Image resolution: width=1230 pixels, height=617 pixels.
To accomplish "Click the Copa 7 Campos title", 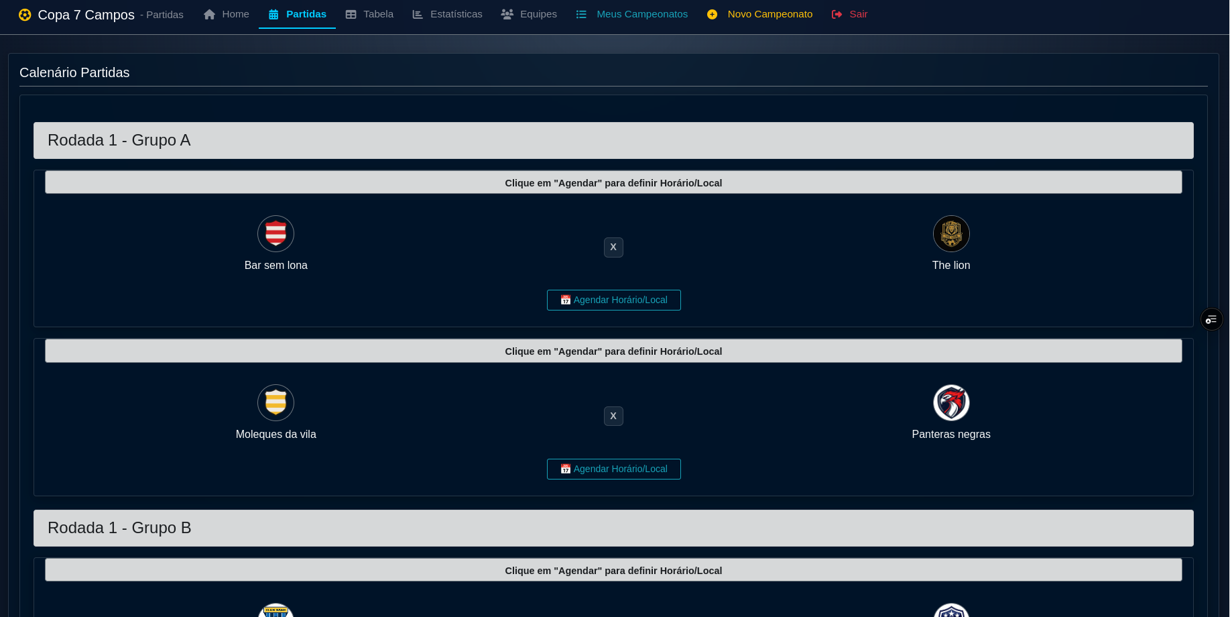I will coord(86,15).
